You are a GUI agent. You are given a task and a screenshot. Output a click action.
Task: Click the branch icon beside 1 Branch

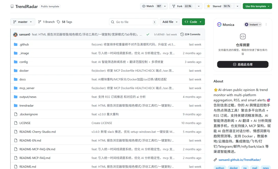[x=40, y=22]
